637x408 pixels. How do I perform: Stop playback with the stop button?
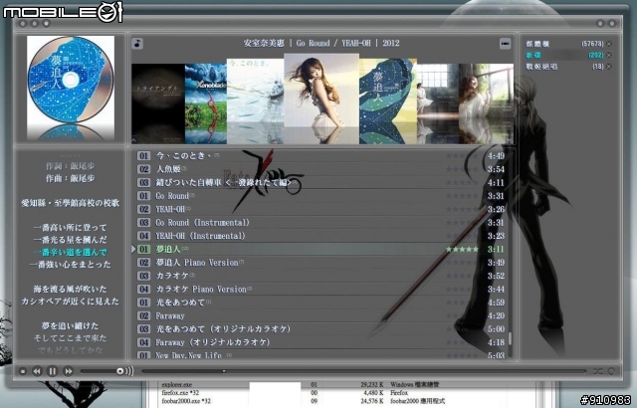coord(23,371)
